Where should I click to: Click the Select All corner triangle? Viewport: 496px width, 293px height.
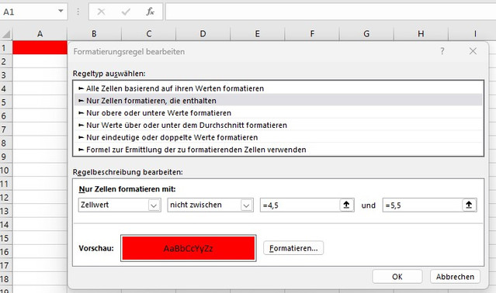click(x=6, y=33)
